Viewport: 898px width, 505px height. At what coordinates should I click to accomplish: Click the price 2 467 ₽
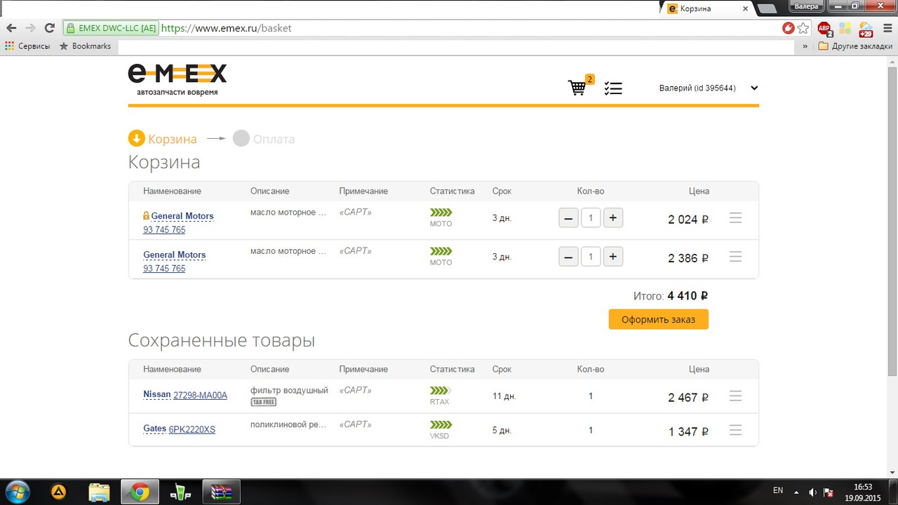pyautogui.click(x=688, y=398)
